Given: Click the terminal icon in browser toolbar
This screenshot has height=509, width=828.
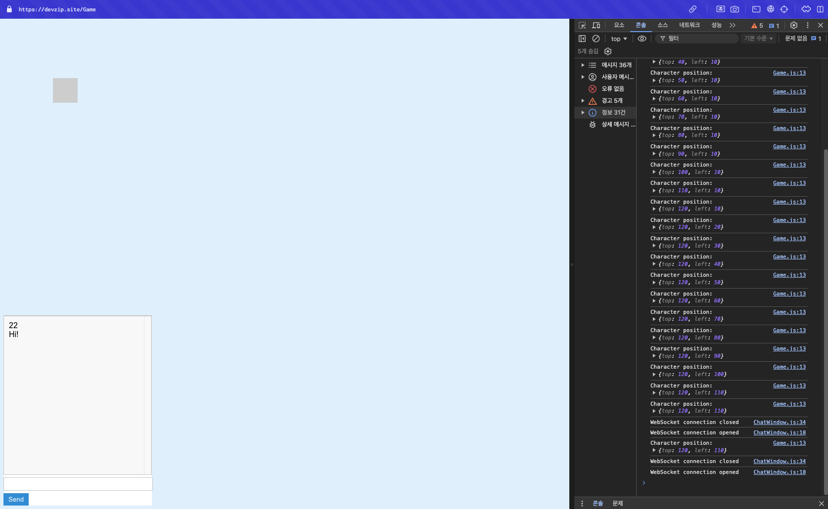Looking at the screenshot, I should coord(756,9).
